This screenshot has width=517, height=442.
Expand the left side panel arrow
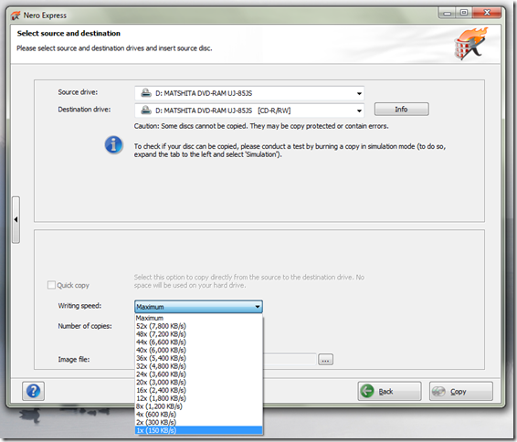tap(16, 219)
